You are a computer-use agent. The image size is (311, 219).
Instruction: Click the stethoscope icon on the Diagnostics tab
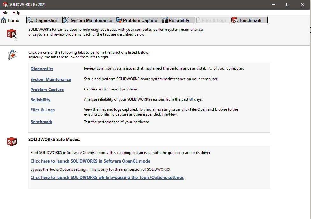pos(30,20)
